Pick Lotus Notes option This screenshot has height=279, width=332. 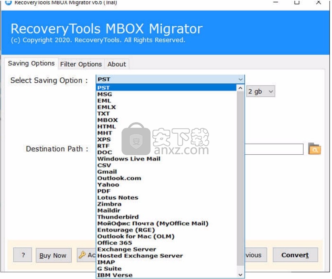click(x=166, y=198)
